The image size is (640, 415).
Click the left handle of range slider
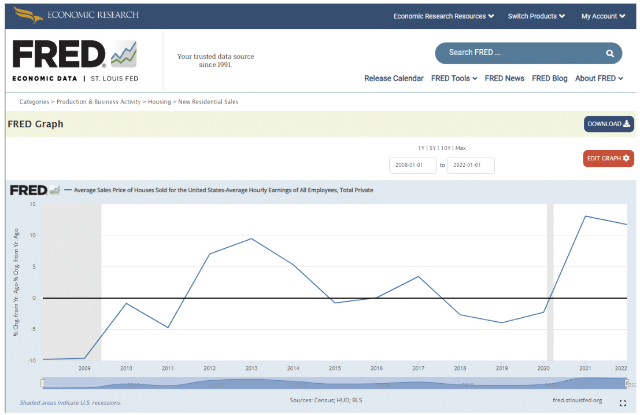click(x=43, y=383)
